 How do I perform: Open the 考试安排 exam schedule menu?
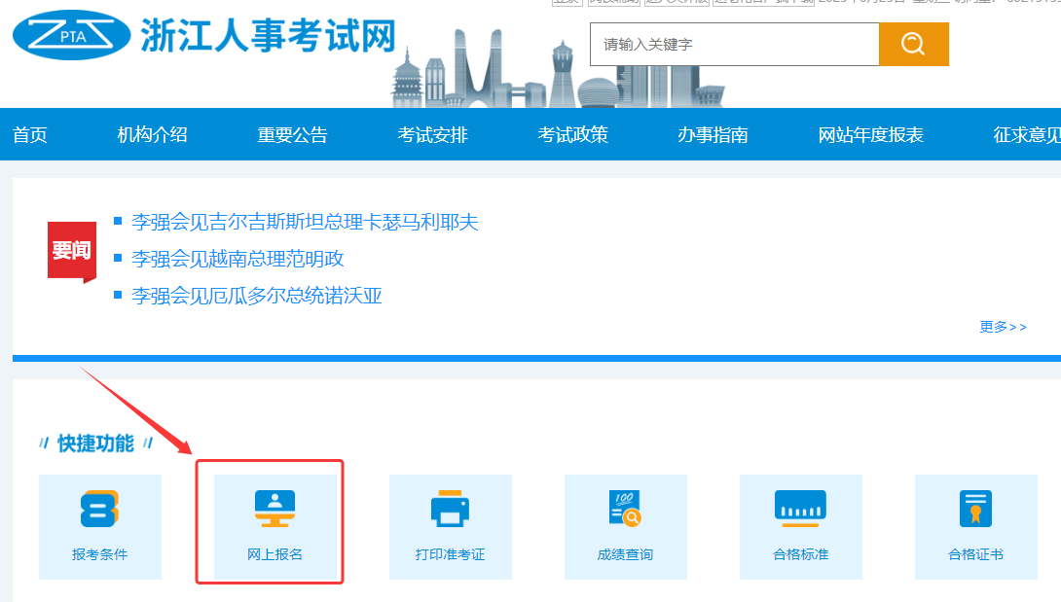pyautogui.click(x=432, y=134)
